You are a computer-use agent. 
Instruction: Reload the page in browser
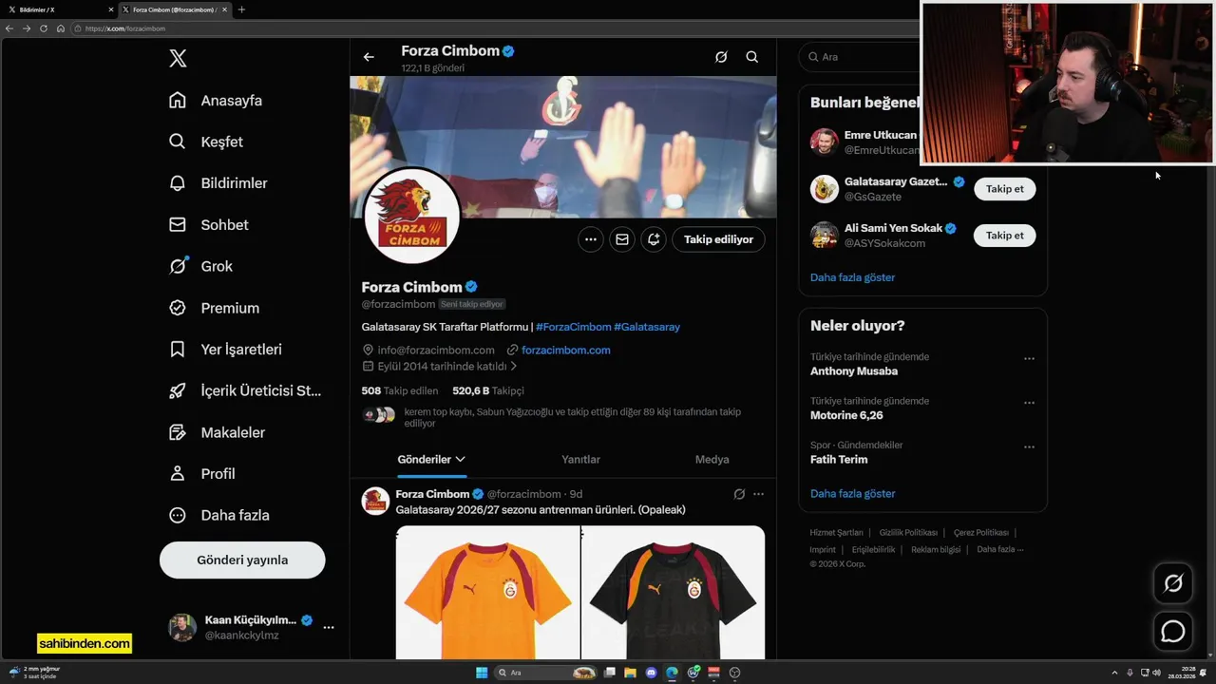click(x=44, y=28)
